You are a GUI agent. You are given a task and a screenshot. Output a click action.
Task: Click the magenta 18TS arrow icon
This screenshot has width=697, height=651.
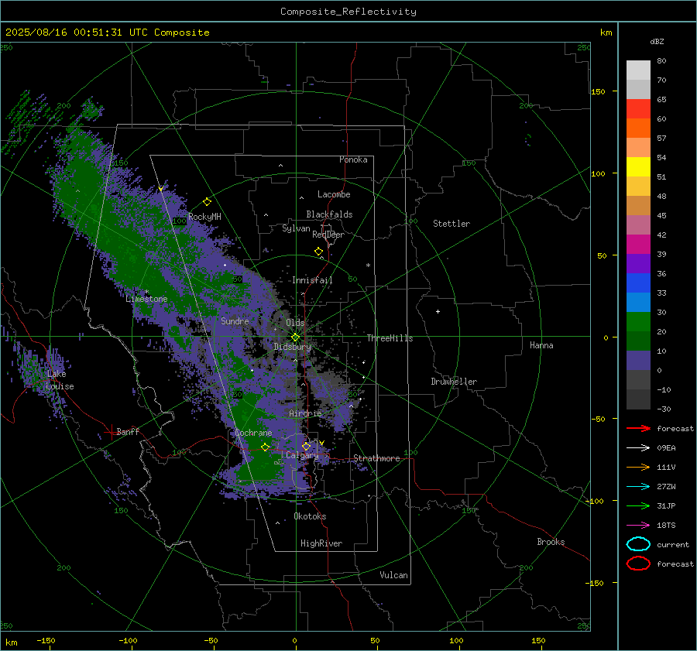click(x=638, y=526)
